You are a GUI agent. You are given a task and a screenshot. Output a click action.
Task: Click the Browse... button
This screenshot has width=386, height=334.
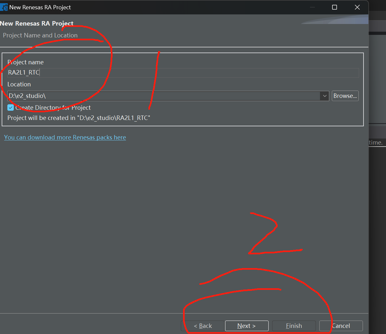[x=345, y=96]
